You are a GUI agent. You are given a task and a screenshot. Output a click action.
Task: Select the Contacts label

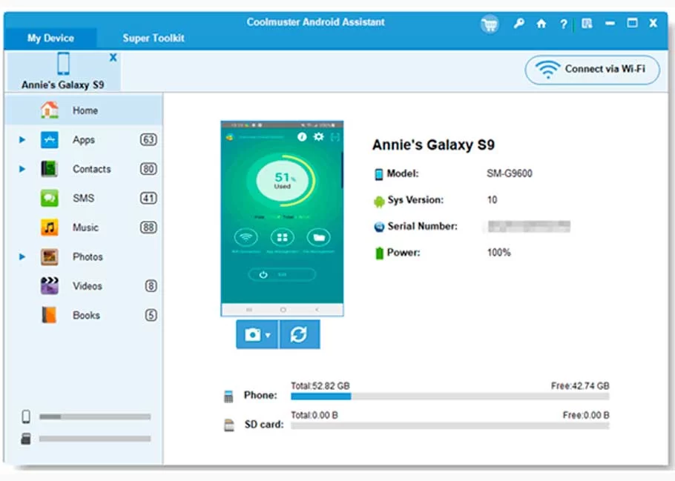click(92, 169)
